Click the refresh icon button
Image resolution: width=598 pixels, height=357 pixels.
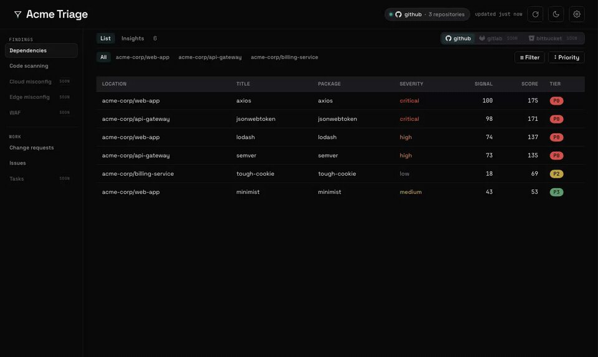pyautogui.click(x=535, y=14)
